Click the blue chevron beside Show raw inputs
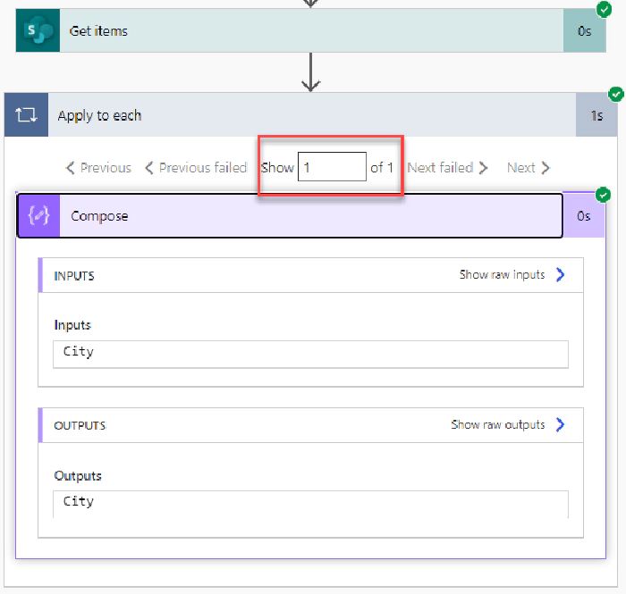 pyautogui.click(x=561, y=275)
